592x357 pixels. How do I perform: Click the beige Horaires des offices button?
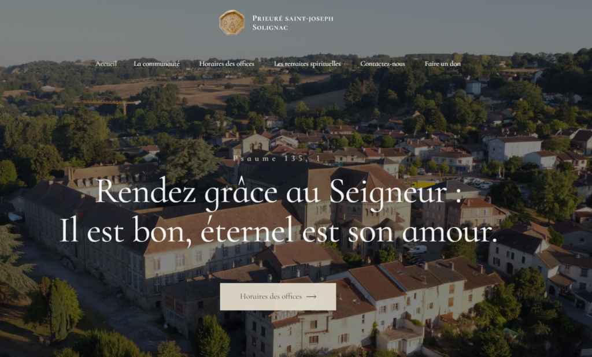[278, 296]
